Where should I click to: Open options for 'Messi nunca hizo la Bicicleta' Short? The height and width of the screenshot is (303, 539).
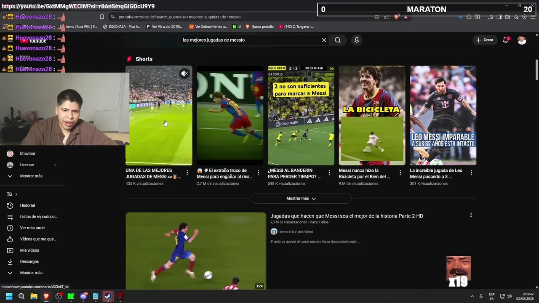point(400,173)
